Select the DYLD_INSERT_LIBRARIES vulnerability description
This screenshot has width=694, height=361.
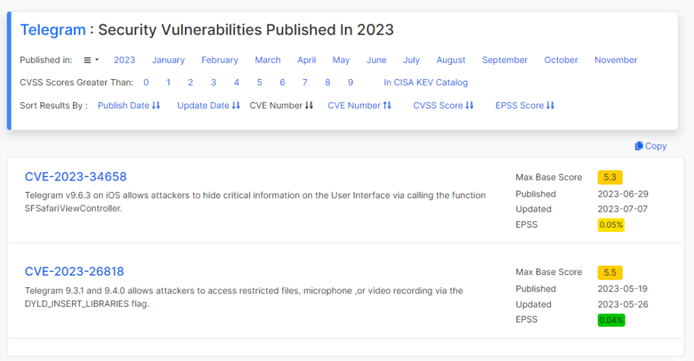244,297
